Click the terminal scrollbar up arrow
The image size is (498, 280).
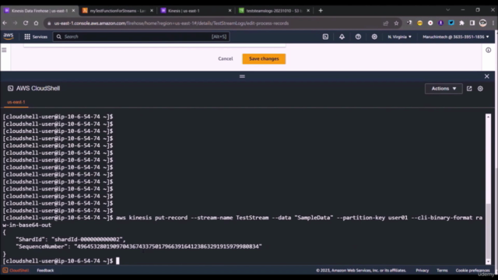(488, 117)
